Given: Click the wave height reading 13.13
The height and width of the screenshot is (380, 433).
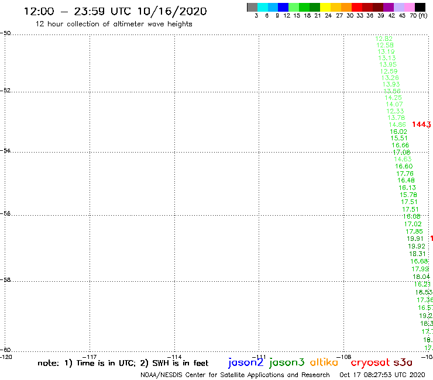Looking at the screenshot, I should pyautogui.click(x=387, y=58).
